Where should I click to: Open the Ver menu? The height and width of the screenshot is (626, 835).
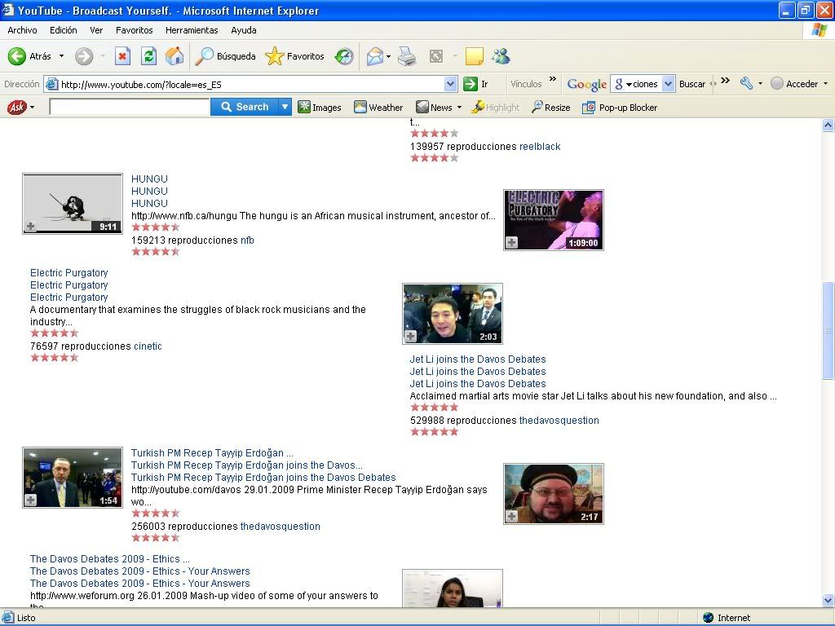pyautogui.click(x=96, y=30)
